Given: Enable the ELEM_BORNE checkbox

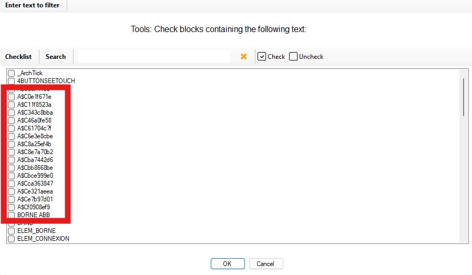Looking at the screenshot, I should (11, 231).
